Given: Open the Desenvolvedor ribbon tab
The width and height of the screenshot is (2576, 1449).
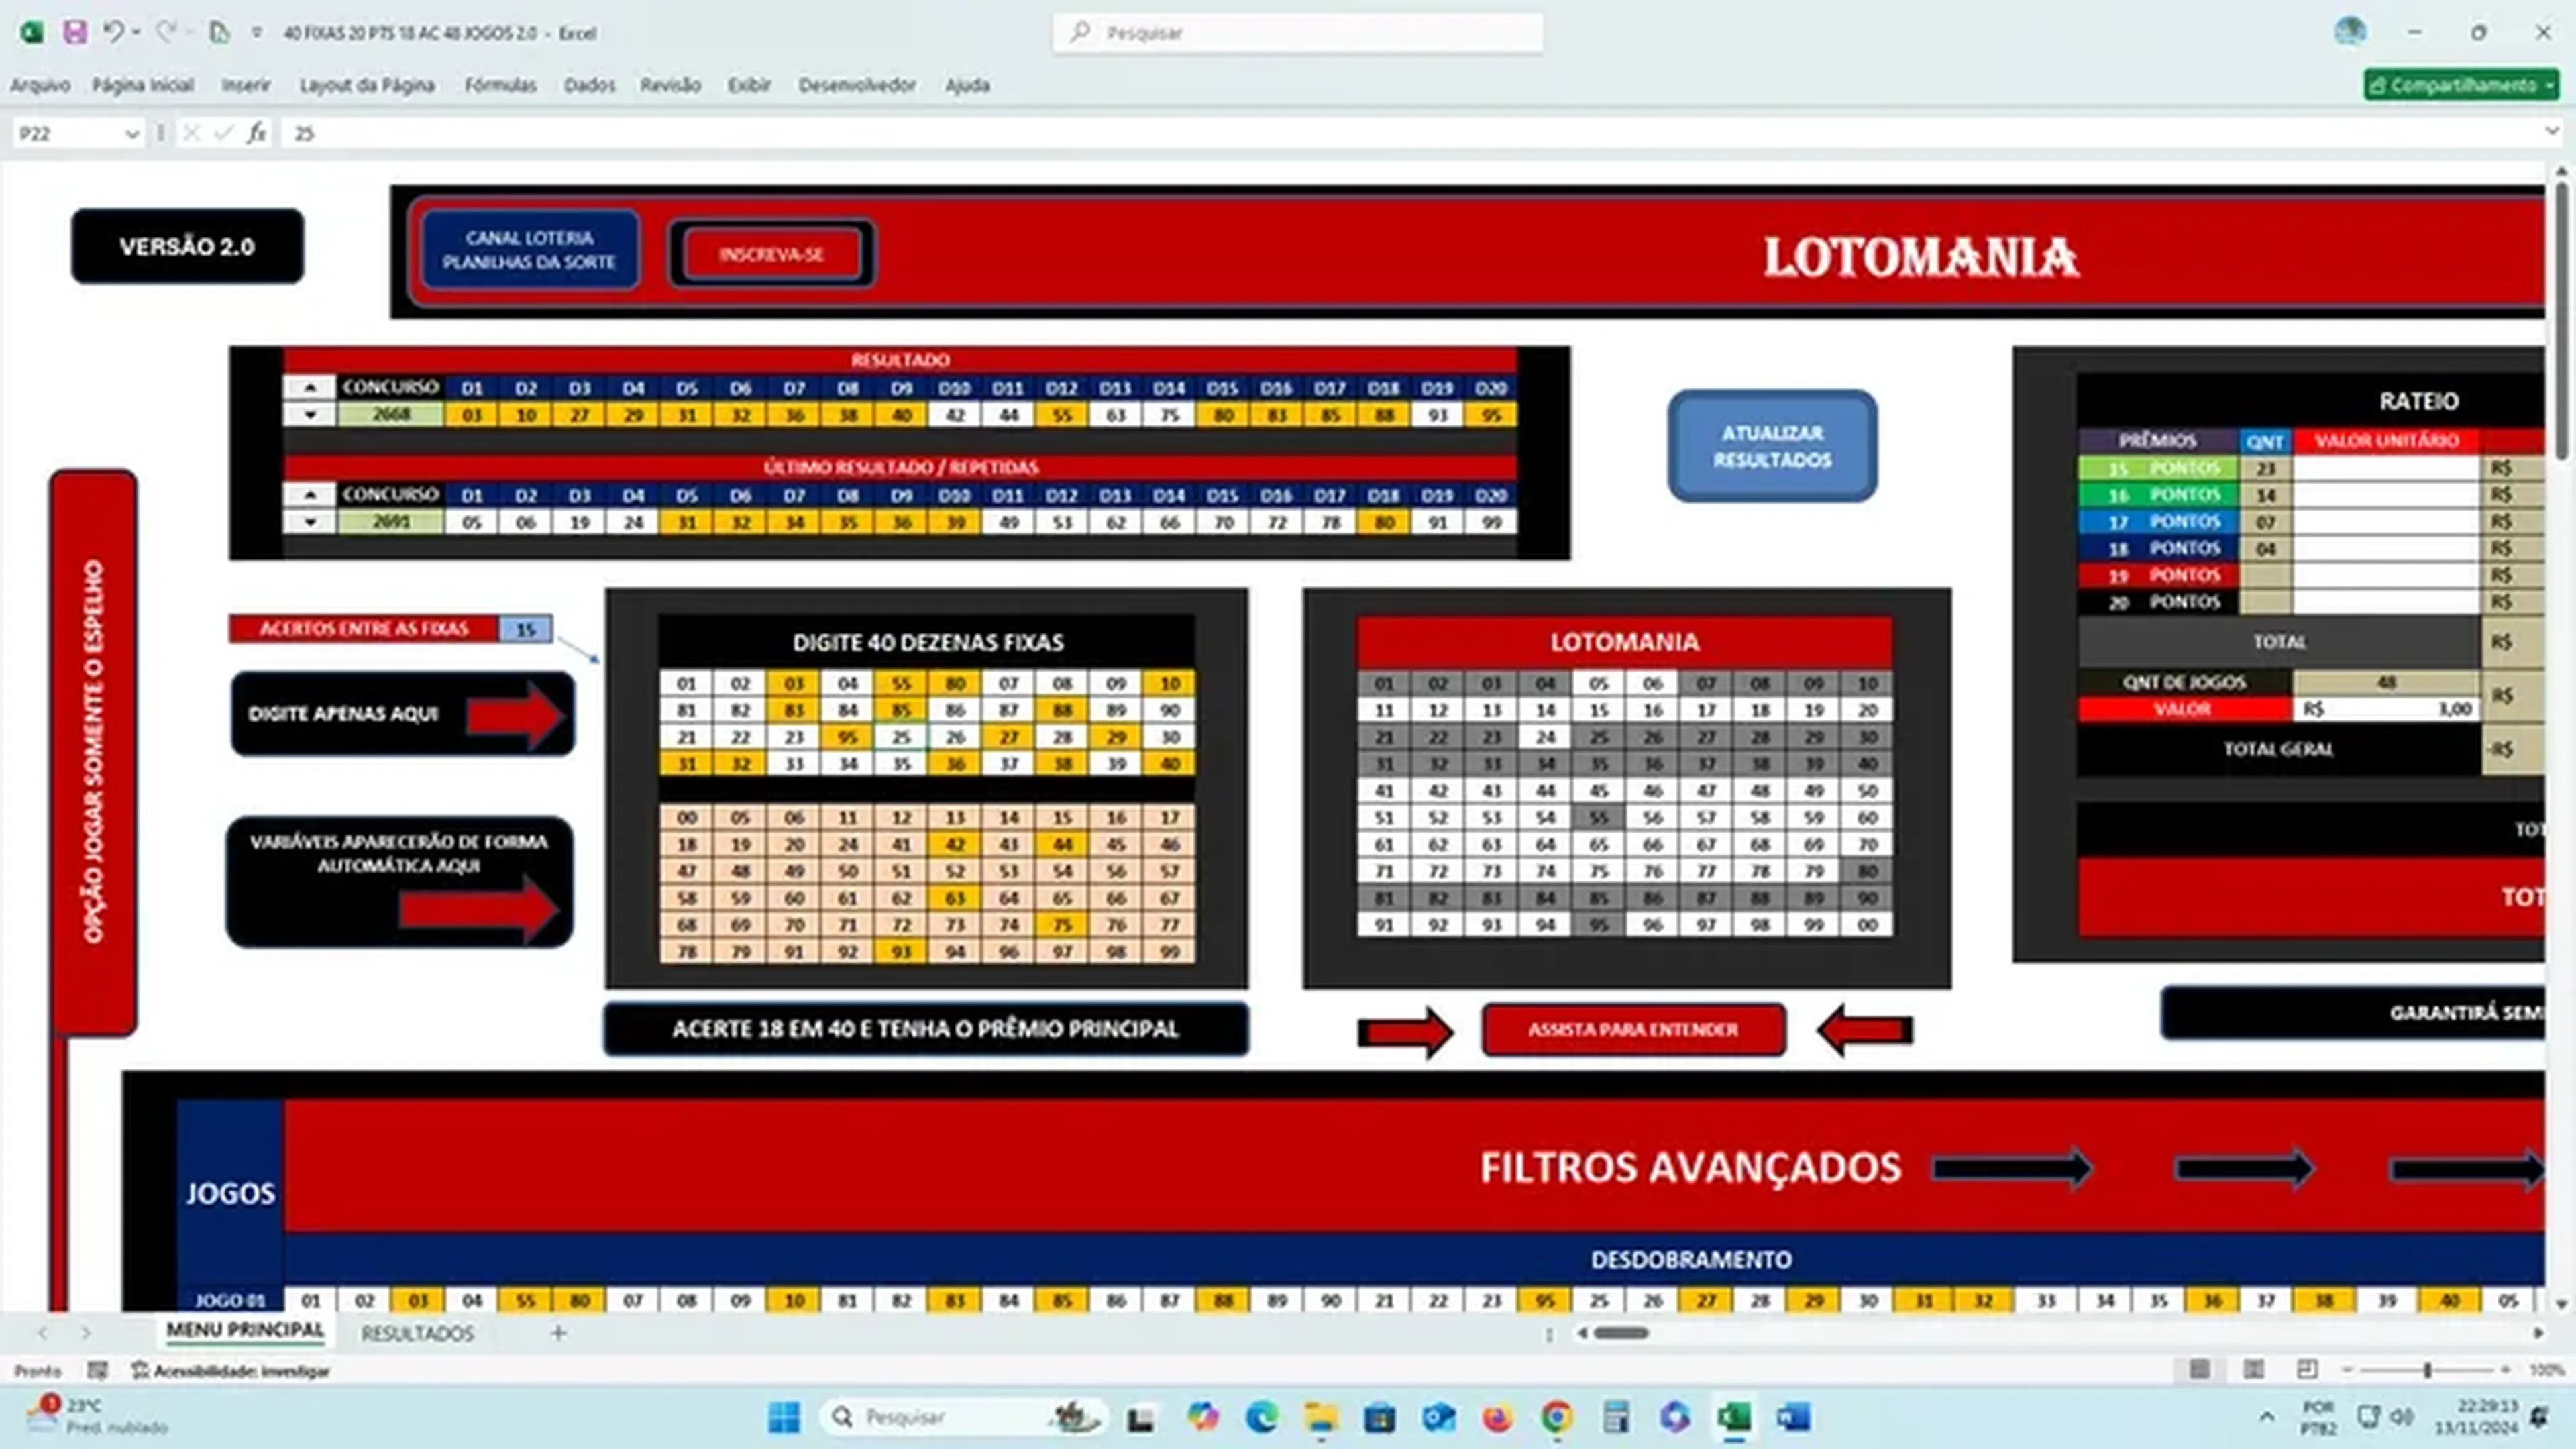Looking at the screenshot, I should [857, 85].
